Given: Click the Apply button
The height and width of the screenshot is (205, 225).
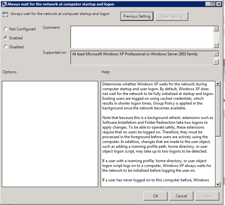Looking at the screenshot, I should pyautogui.click(x=207, y=196).
